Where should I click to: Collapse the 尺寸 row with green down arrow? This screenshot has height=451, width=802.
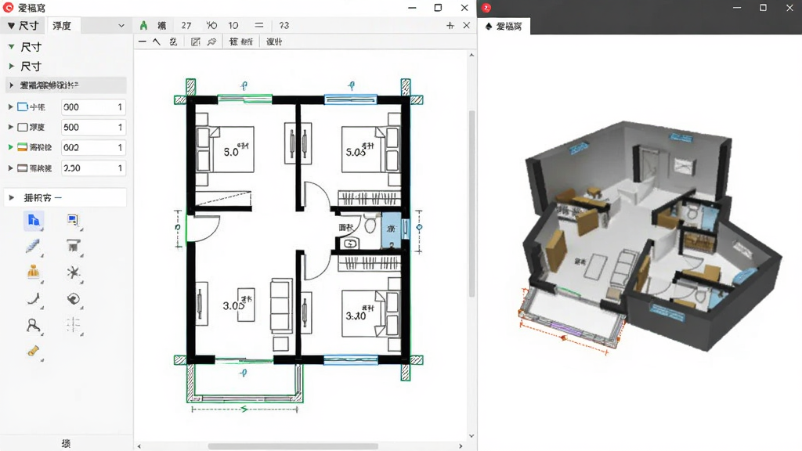11,46
